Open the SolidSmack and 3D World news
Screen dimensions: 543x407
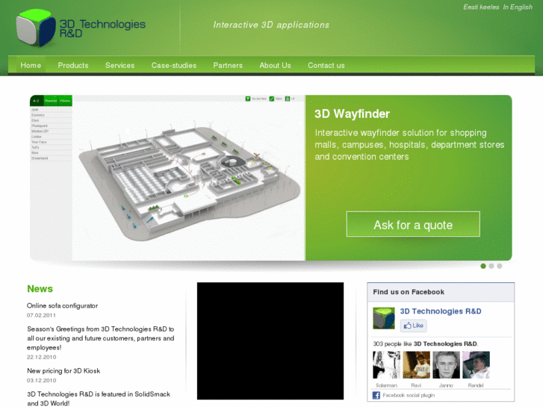pos(99,399)
